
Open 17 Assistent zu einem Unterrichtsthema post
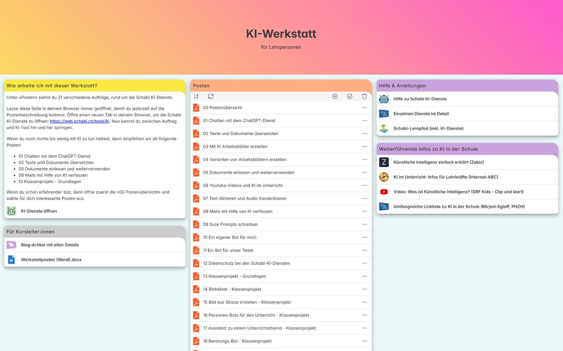259,328
